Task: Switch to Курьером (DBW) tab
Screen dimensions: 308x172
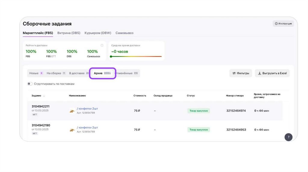Action: point(98,33)
